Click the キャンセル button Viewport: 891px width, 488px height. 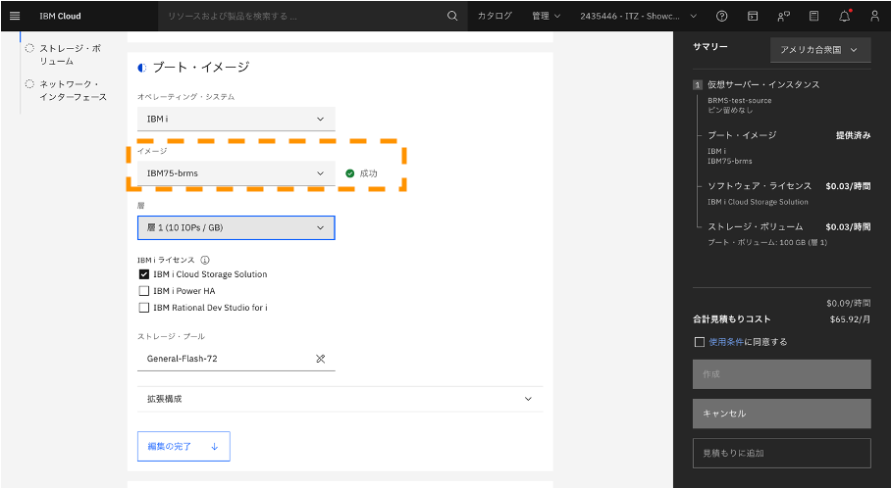[782, 414]
